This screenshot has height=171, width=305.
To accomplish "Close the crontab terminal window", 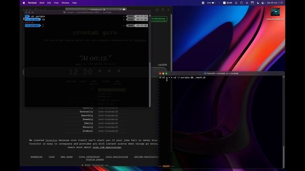I will coord(160,74).
